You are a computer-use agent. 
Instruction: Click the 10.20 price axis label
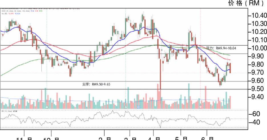click(259, 32)
